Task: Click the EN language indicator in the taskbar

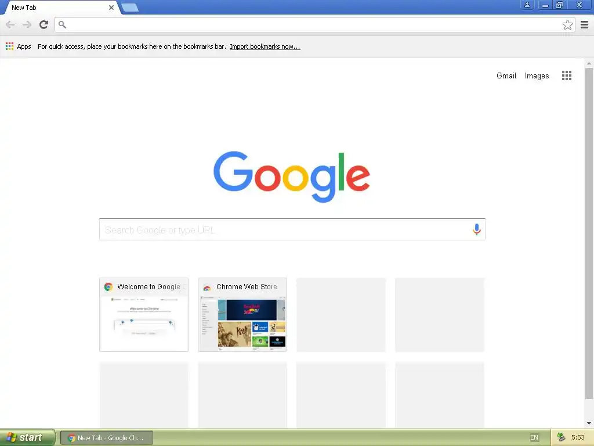Action: coord(534,437)
